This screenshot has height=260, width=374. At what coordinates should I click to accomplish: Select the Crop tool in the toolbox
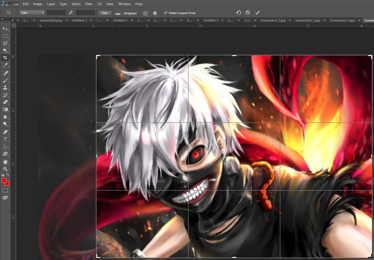click(5, 58)
